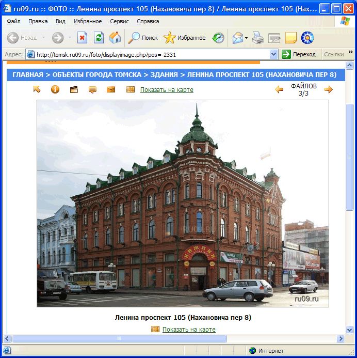Go to previous photo with left arrow
The image size is (357, 358).
pos(279,89)
